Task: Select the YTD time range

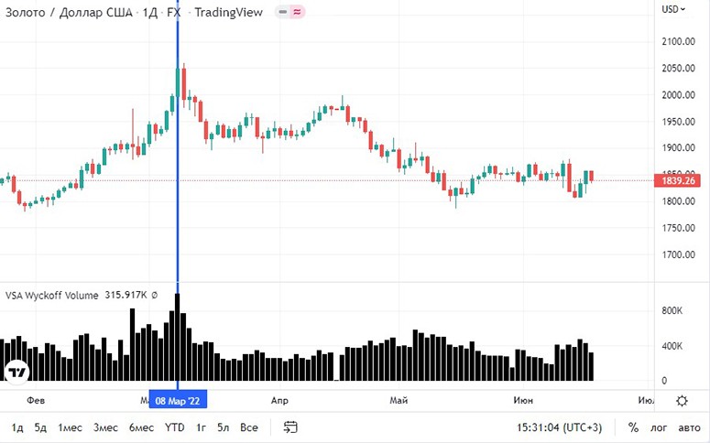Action: [174, 427]
